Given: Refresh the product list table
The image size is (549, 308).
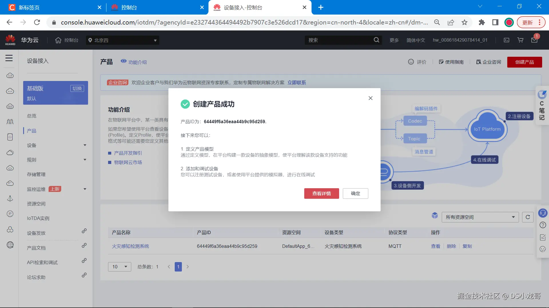Looking at the screenshot, I should pyautogui.click(x=528, y=217).
